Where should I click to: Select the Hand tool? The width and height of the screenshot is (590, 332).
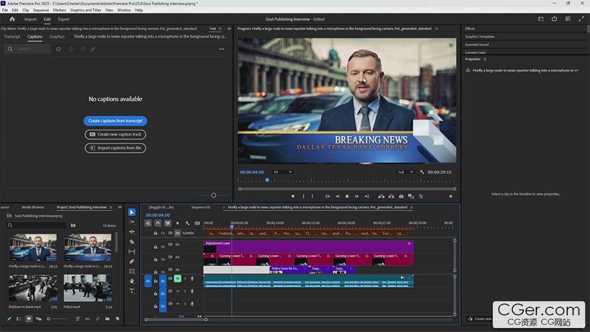point(131,281)
